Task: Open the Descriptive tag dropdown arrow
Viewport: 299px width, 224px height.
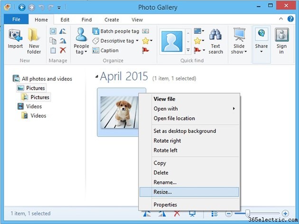Action: (137, 41)
